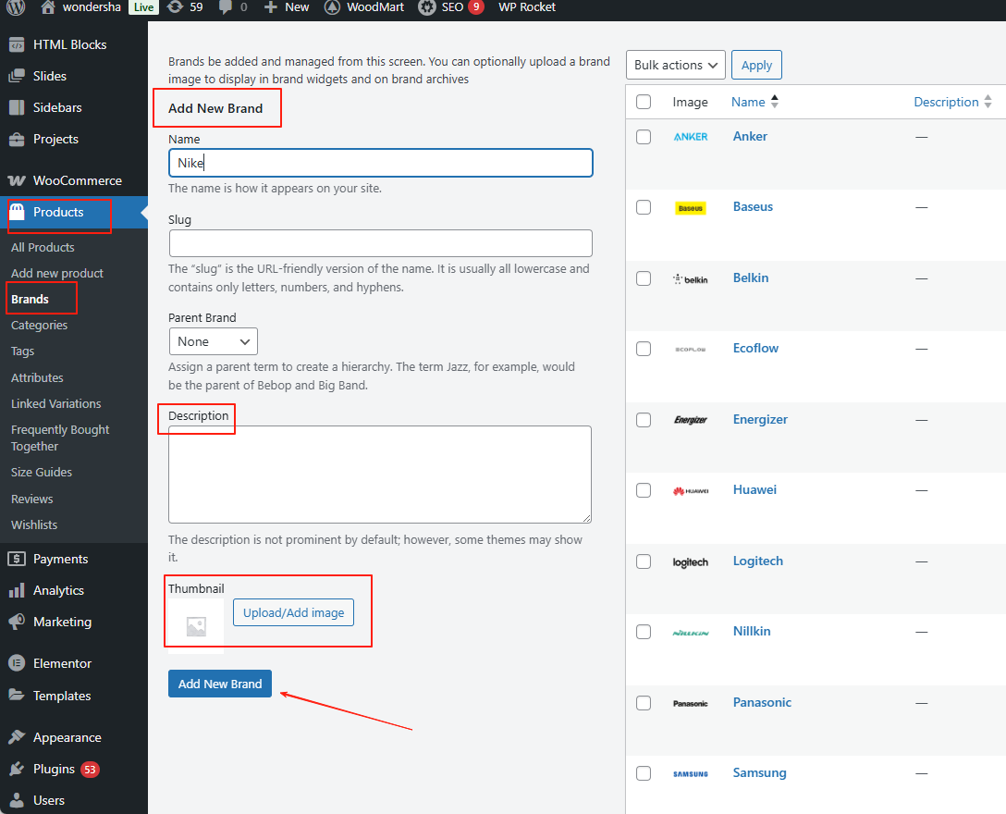Open the Analytics bar chart icon
The image size is (1006, 814).
(17, 590)
